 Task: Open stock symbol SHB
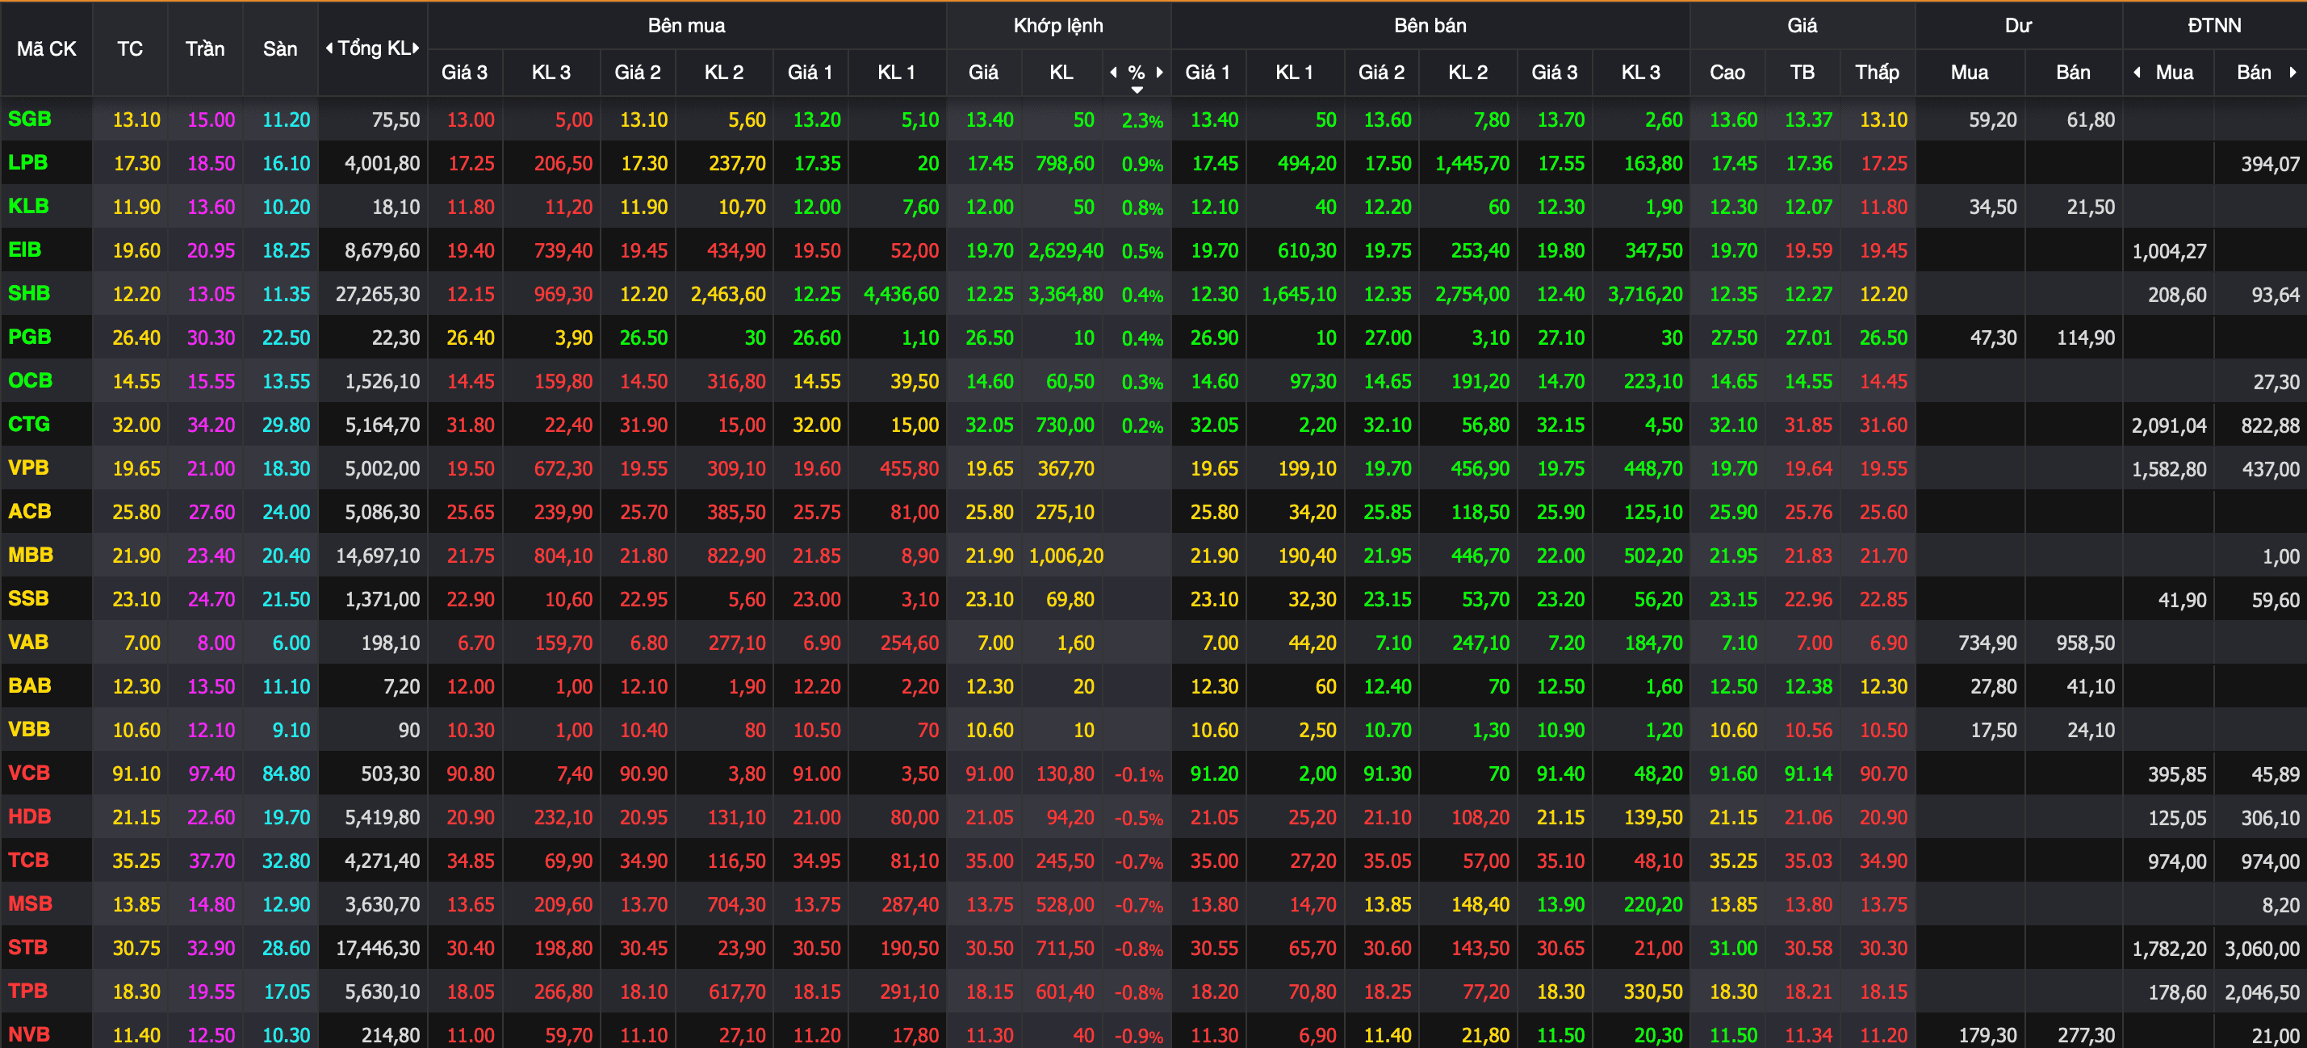point(30,294)
